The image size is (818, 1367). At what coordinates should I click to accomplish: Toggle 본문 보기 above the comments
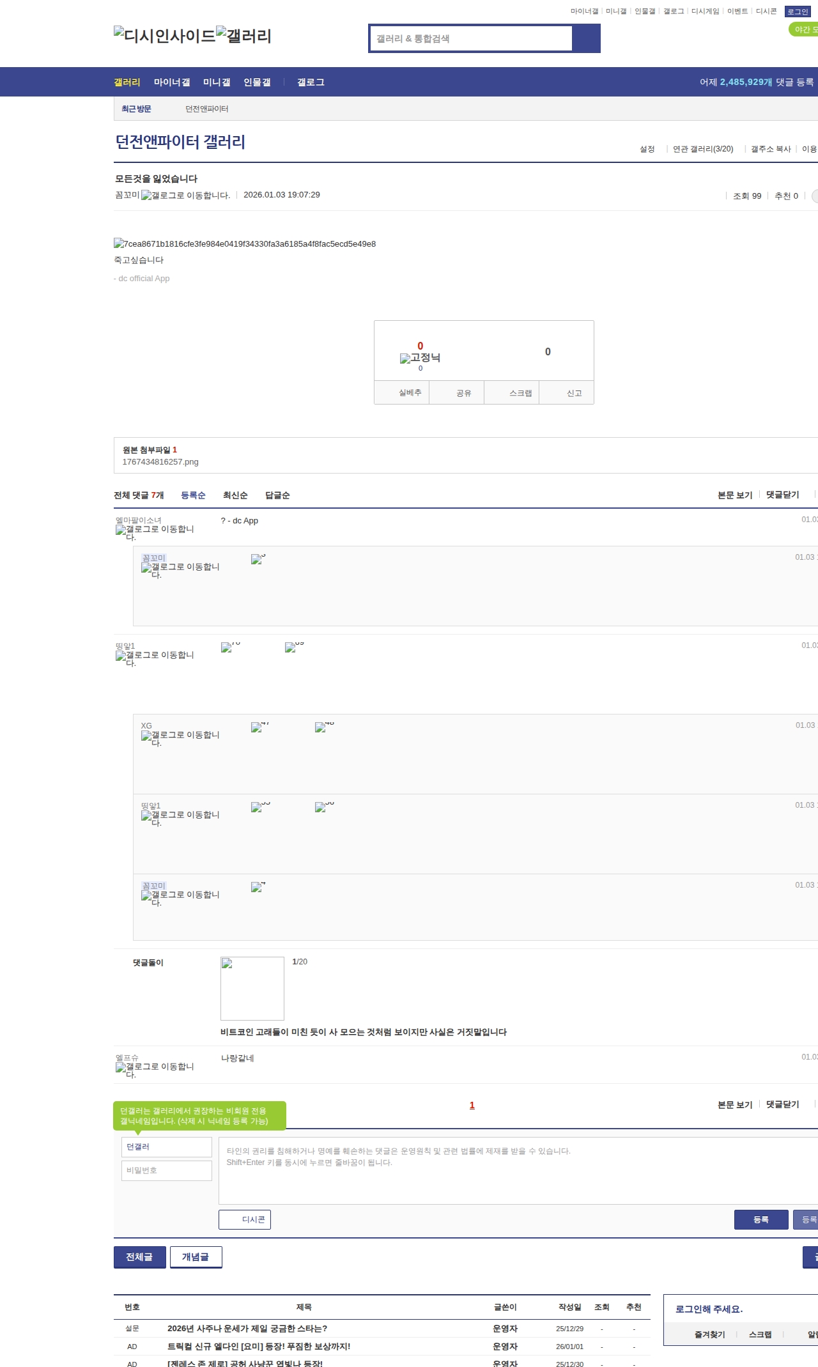(735, 495)
